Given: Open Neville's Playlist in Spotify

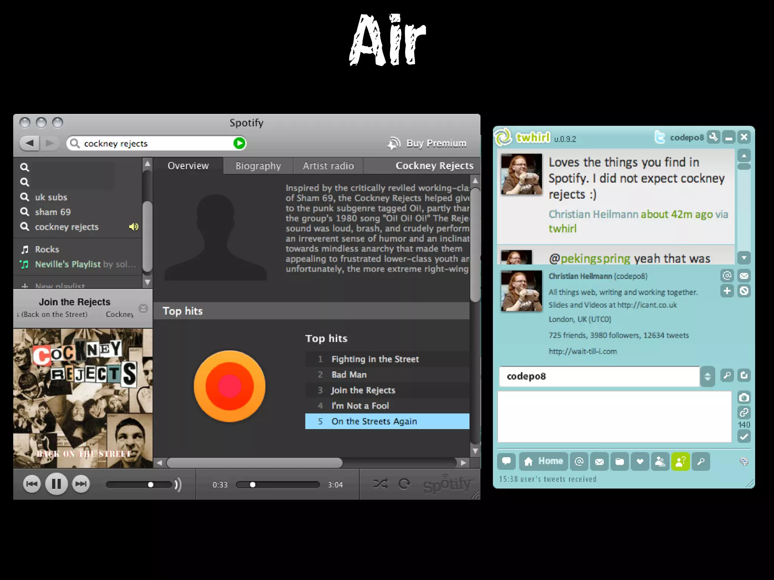Looking at the screenshot, I should pos(68,264).
